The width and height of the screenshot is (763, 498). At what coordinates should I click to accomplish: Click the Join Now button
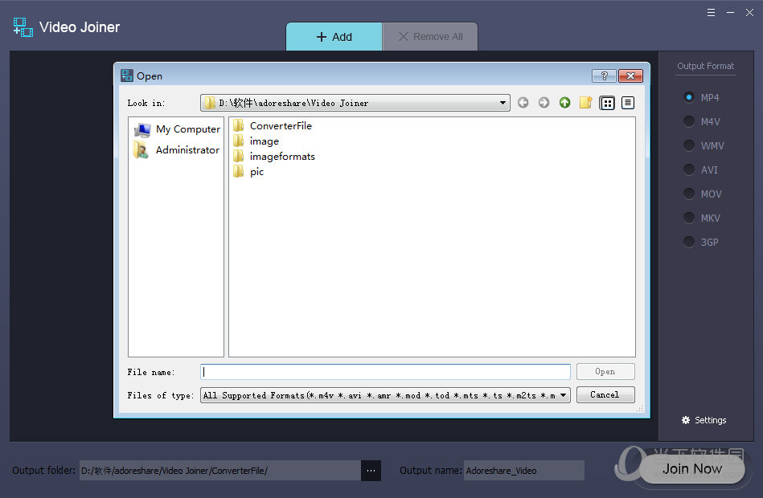click(692, 469)
